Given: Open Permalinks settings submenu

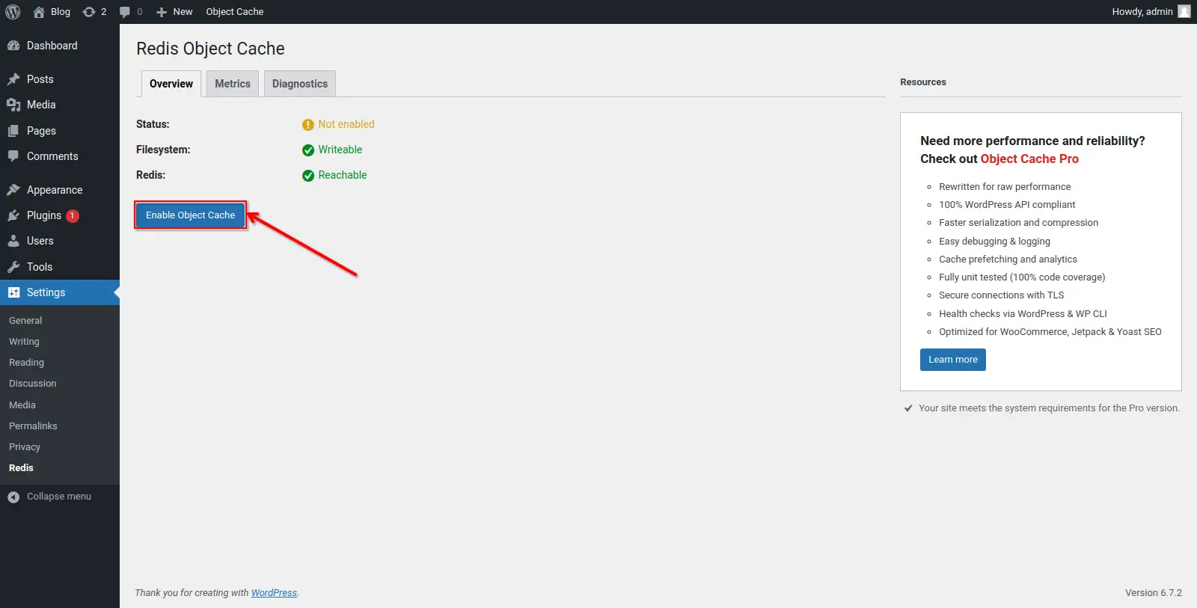Looking at the screenshot, I should click(x=33, y=426).
